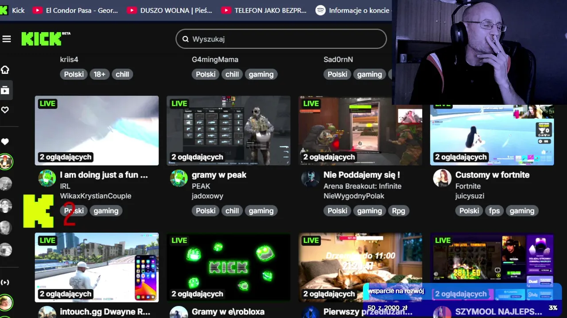Screen dimensions: 567x318
Task: Select the Polski tag under Sad0rnN
Action: click(337, 74)
